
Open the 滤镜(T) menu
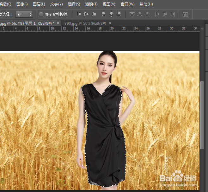pyautogui.click(x=91, y=4)
